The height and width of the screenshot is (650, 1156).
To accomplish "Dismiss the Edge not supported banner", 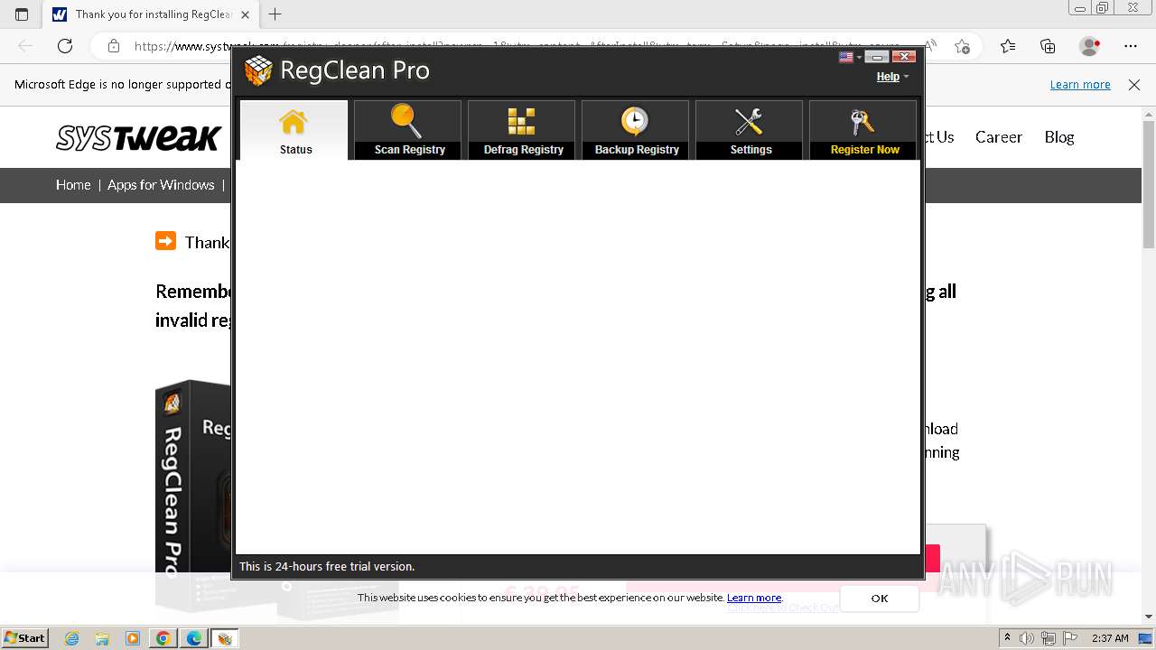I will coord(1134,85).
